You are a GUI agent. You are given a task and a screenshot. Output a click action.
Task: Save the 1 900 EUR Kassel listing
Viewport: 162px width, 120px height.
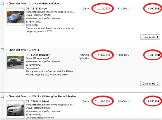[x=150, y=37]
